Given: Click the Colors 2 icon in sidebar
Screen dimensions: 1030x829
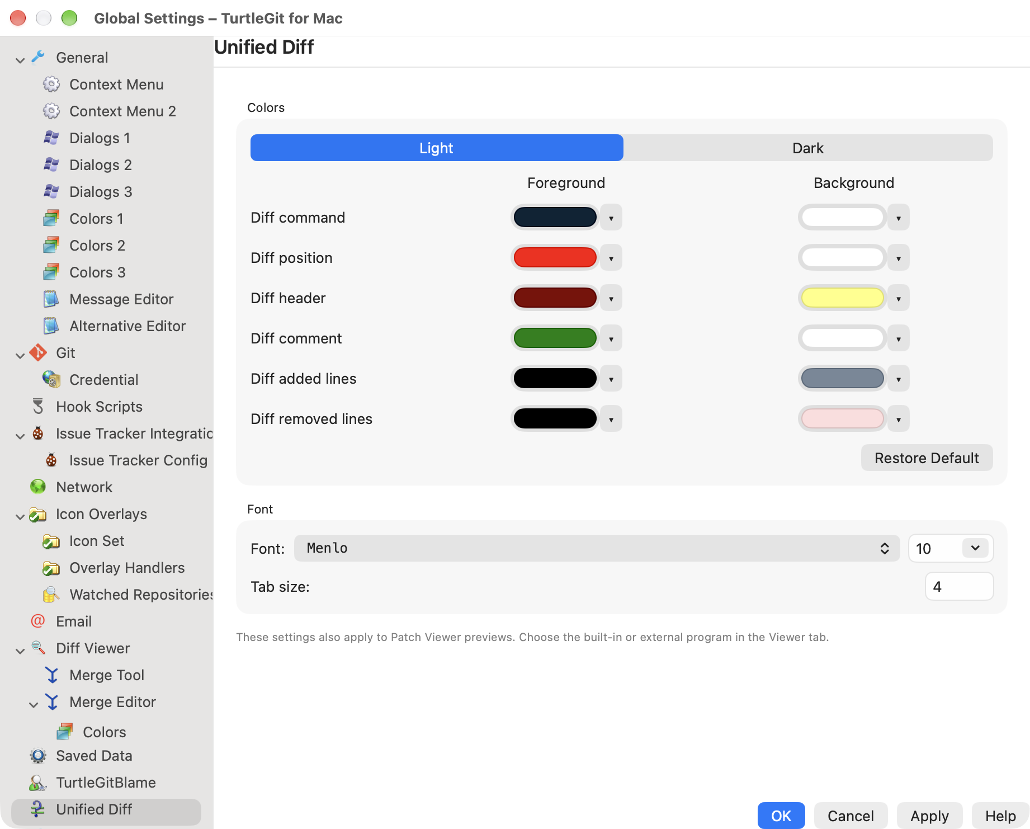Looking at the screenshot, I should coord(51,245).
